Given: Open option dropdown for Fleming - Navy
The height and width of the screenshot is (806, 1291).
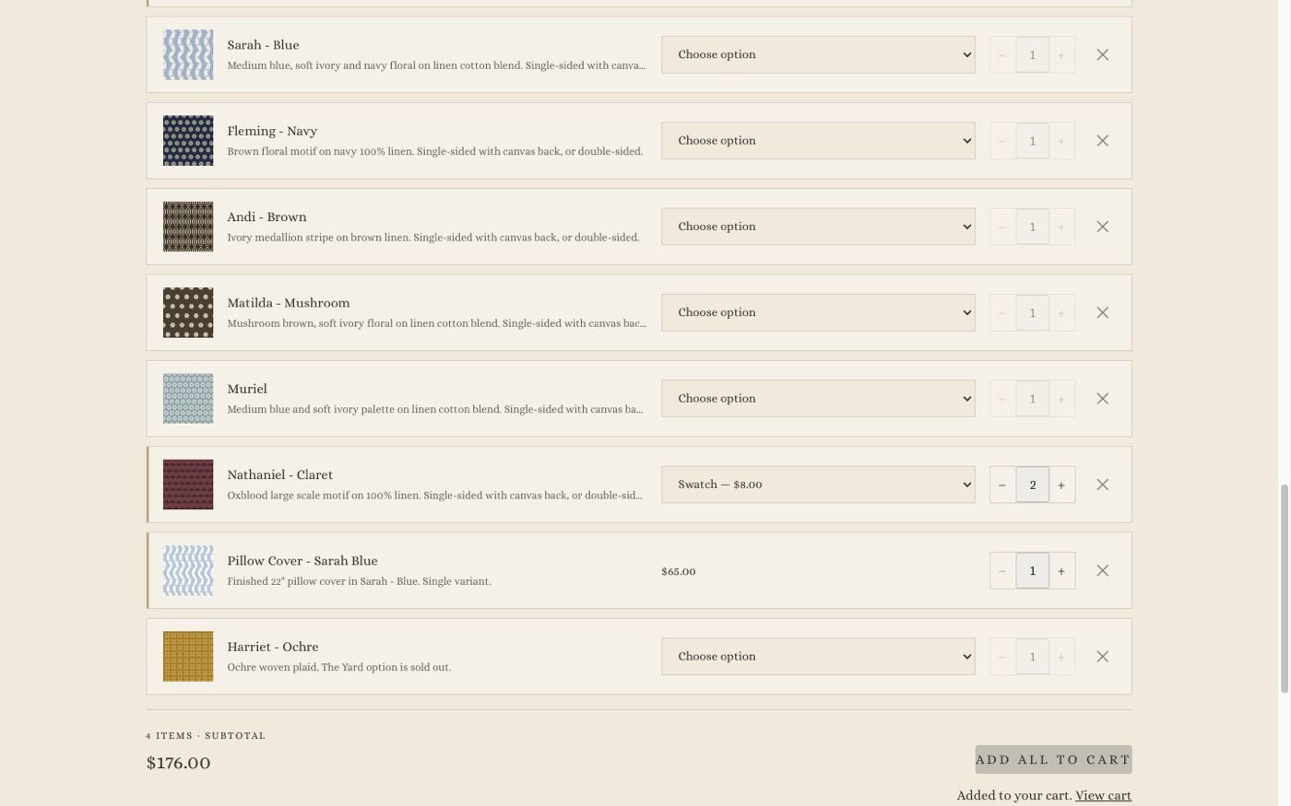Looking at the screenshot, I should [x=818, y=141].
